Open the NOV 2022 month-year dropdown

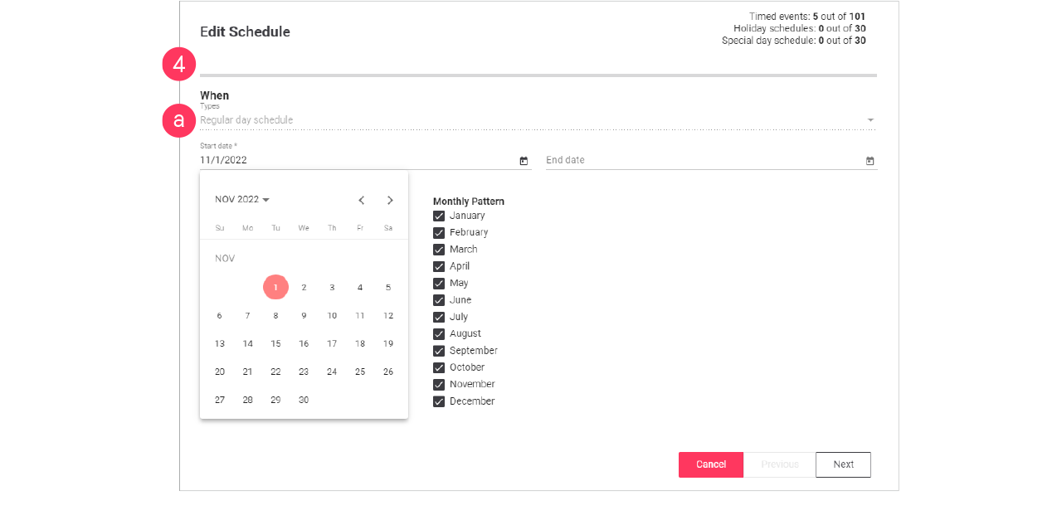(x=241, y=199)
